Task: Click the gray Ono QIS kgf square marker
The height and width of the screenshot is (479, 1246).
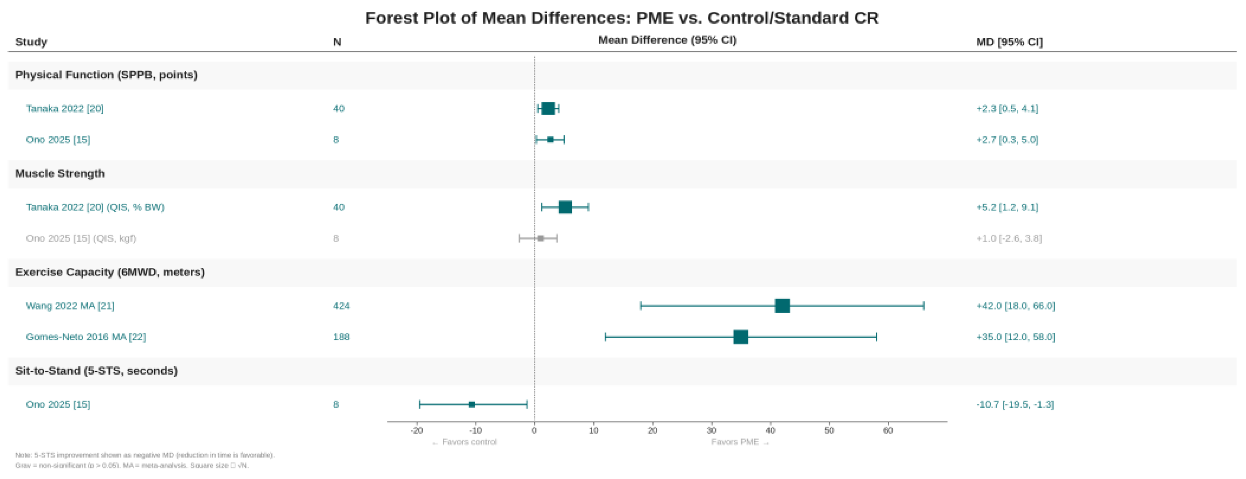Action: pos(540,238)
